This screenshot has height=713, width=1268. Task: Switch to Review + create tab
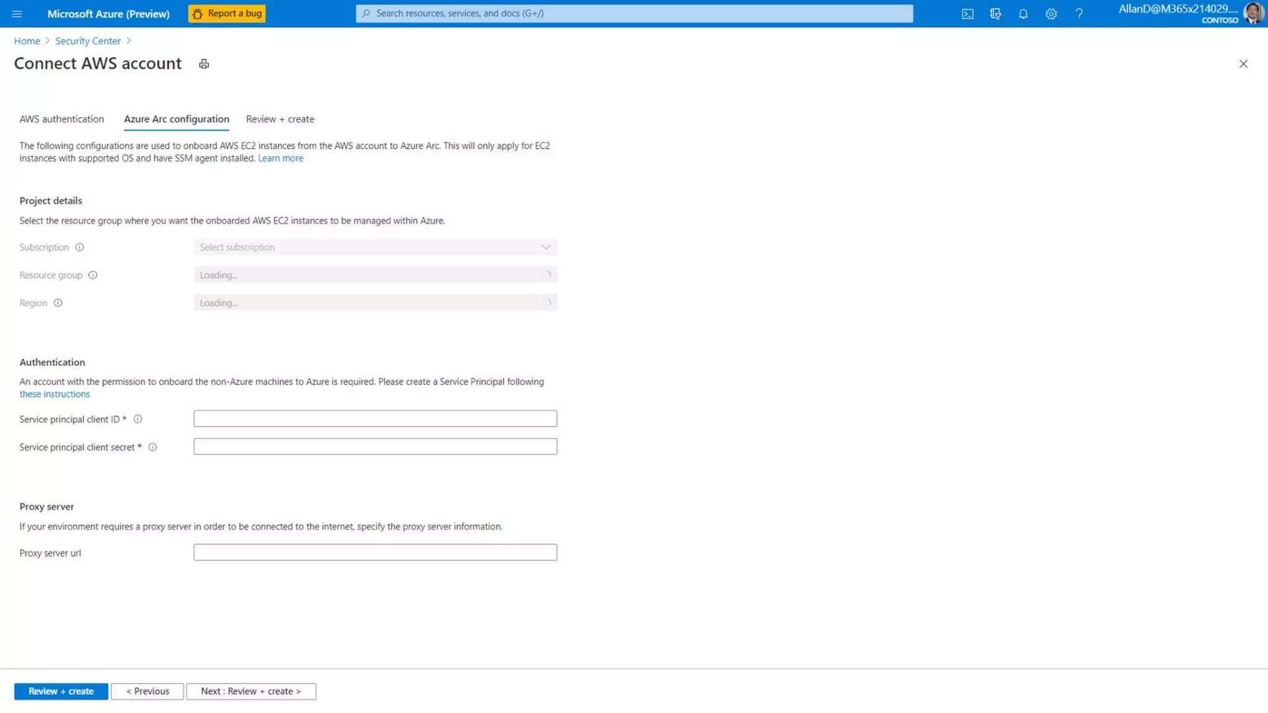[x=280, y=119]
